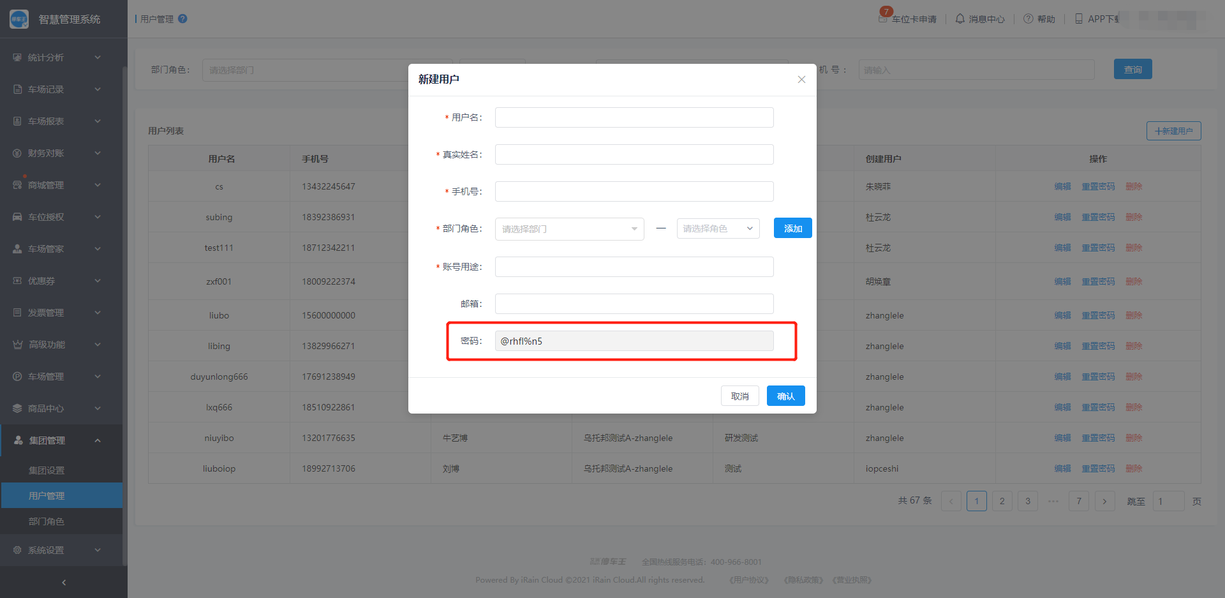Go to page 7 in pagination
Image resolution: width=1225 pixels, height=598 pixels.
point(1079,501)
